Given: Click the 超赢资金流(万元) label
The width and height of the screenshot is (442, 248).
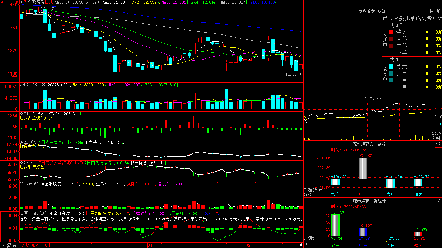Looking at the screenshot, I should point(36,118).
